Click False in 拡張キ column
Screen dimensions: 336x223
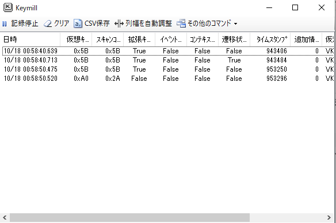pos(139,79)
